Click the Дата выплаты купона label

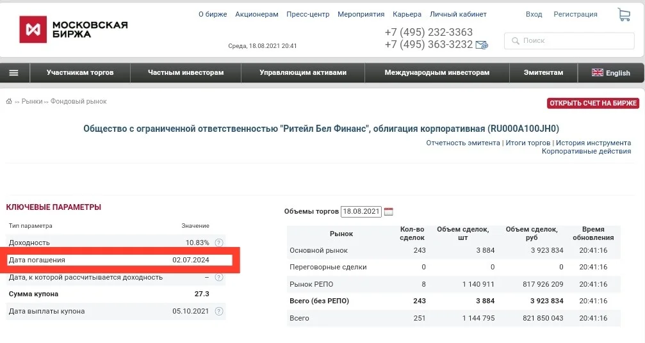tap(47, 312)
